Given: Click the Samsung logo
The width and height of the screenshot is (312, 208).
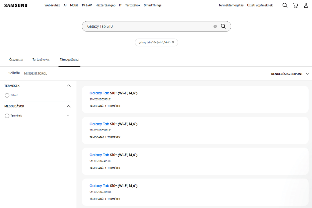Looking at the screenshot, I should (16, 5).
